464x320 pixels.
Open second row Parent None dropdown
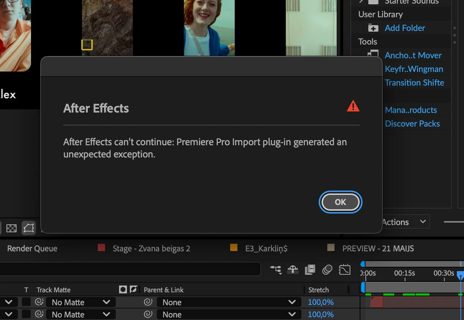229,314
